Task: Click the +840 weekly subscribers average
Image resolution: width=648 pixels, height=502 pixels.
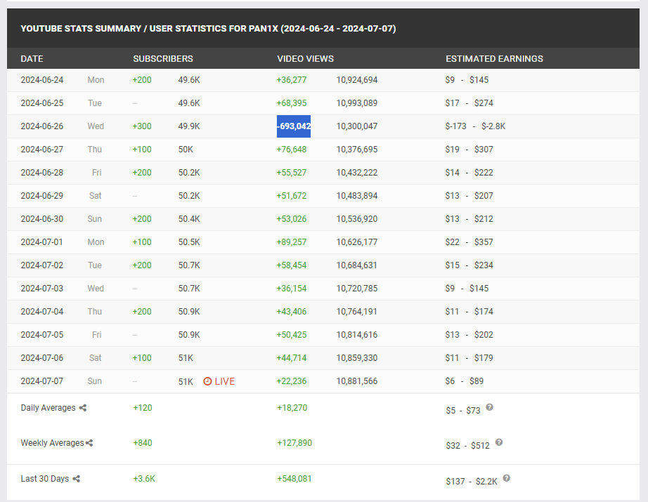Action: [143, 443]
